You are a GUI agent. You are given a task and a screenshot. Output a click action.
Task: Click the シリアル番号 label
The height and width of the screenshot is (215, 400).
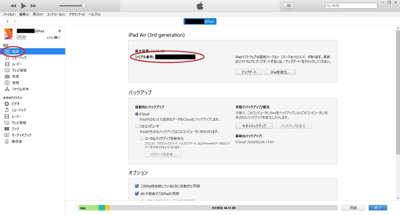144,57
